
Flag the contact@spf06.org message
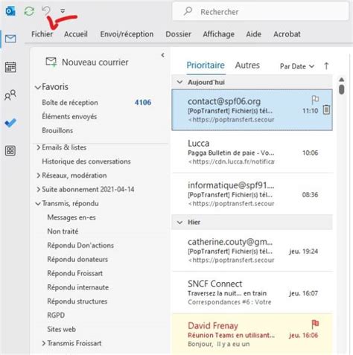tap(315, 100)
